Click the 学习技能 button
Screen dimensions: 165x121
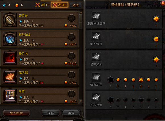(x=16, y=113)
